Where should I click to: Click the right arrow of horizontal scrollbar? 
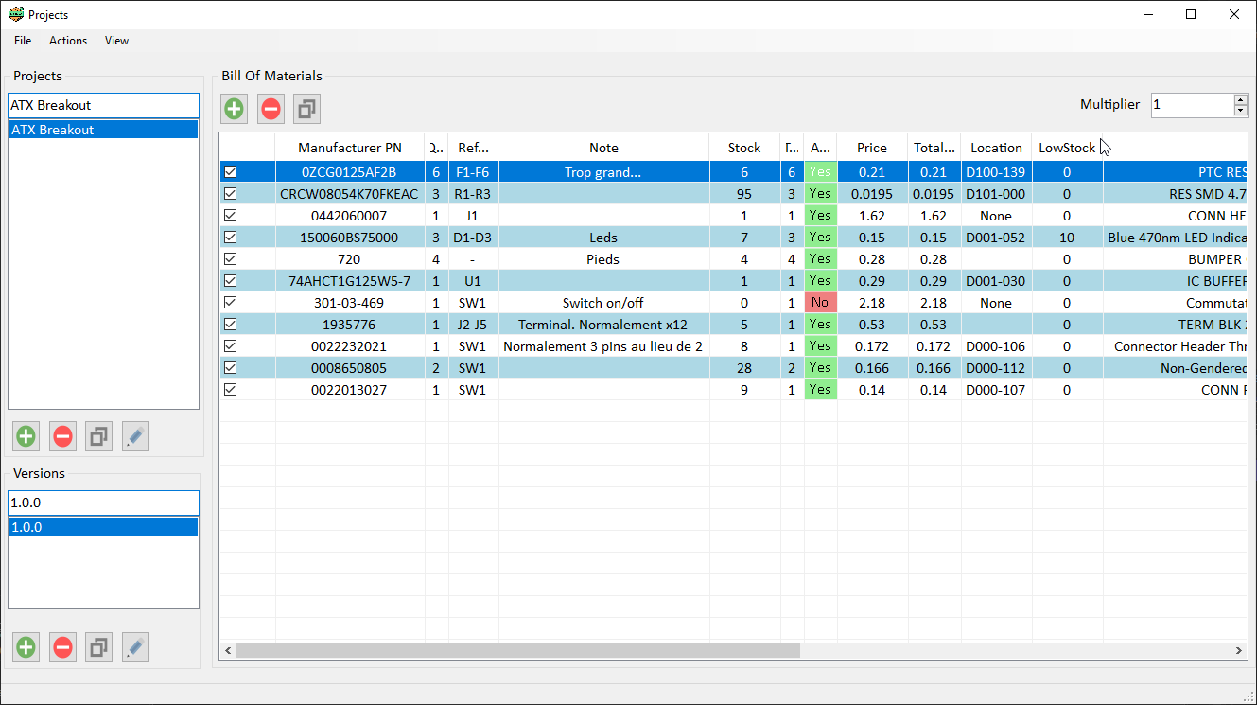[x=1240, y=651]
